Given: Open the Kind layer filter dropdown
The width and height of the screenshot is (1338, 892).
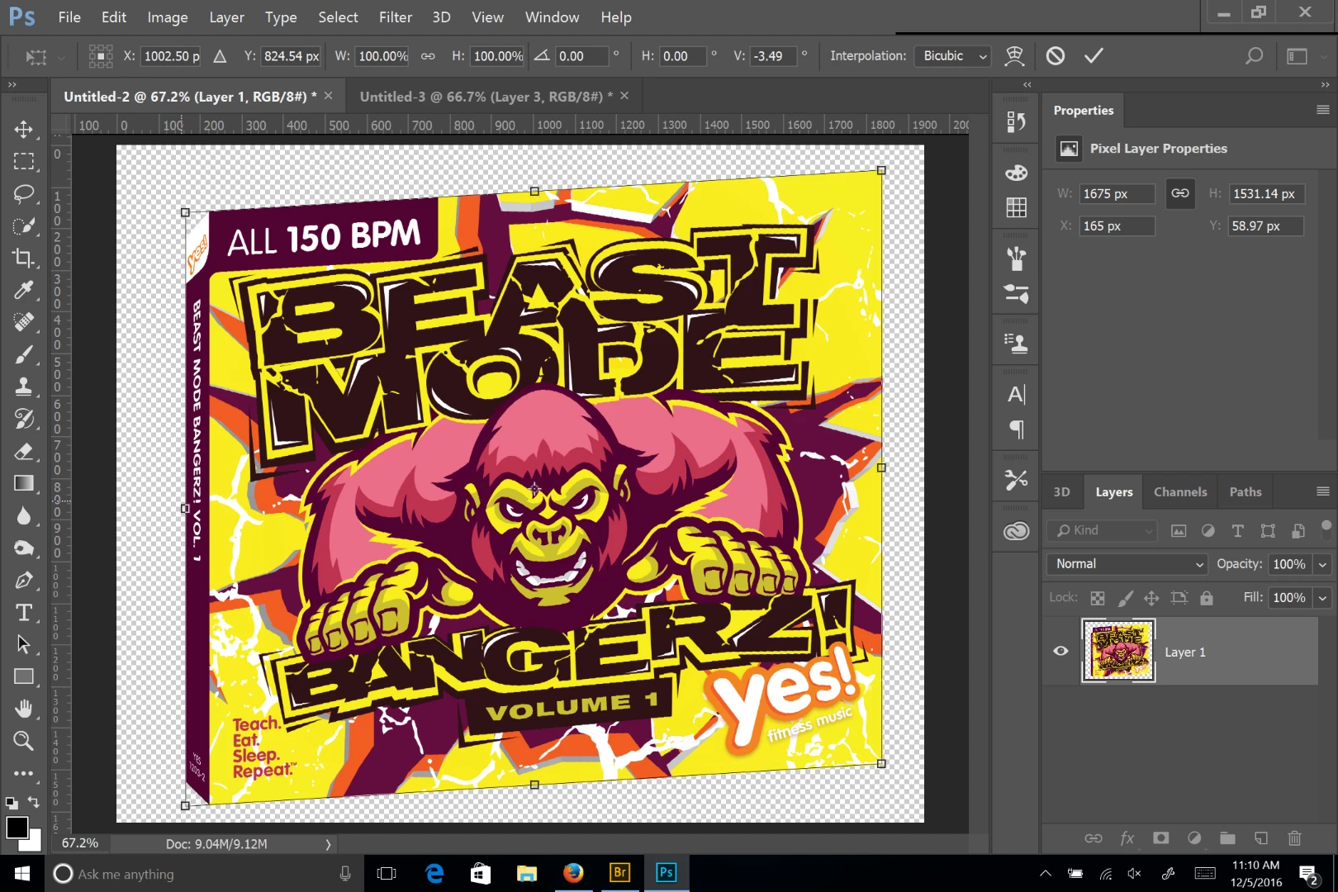Looking at the screenshot, I should click(1103, 530).
